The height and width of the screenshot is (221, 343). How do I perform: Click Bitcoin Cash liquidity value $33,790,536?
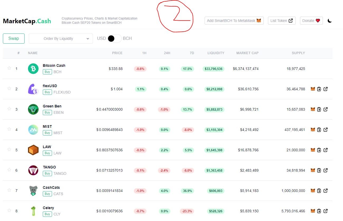coord(213,69)
